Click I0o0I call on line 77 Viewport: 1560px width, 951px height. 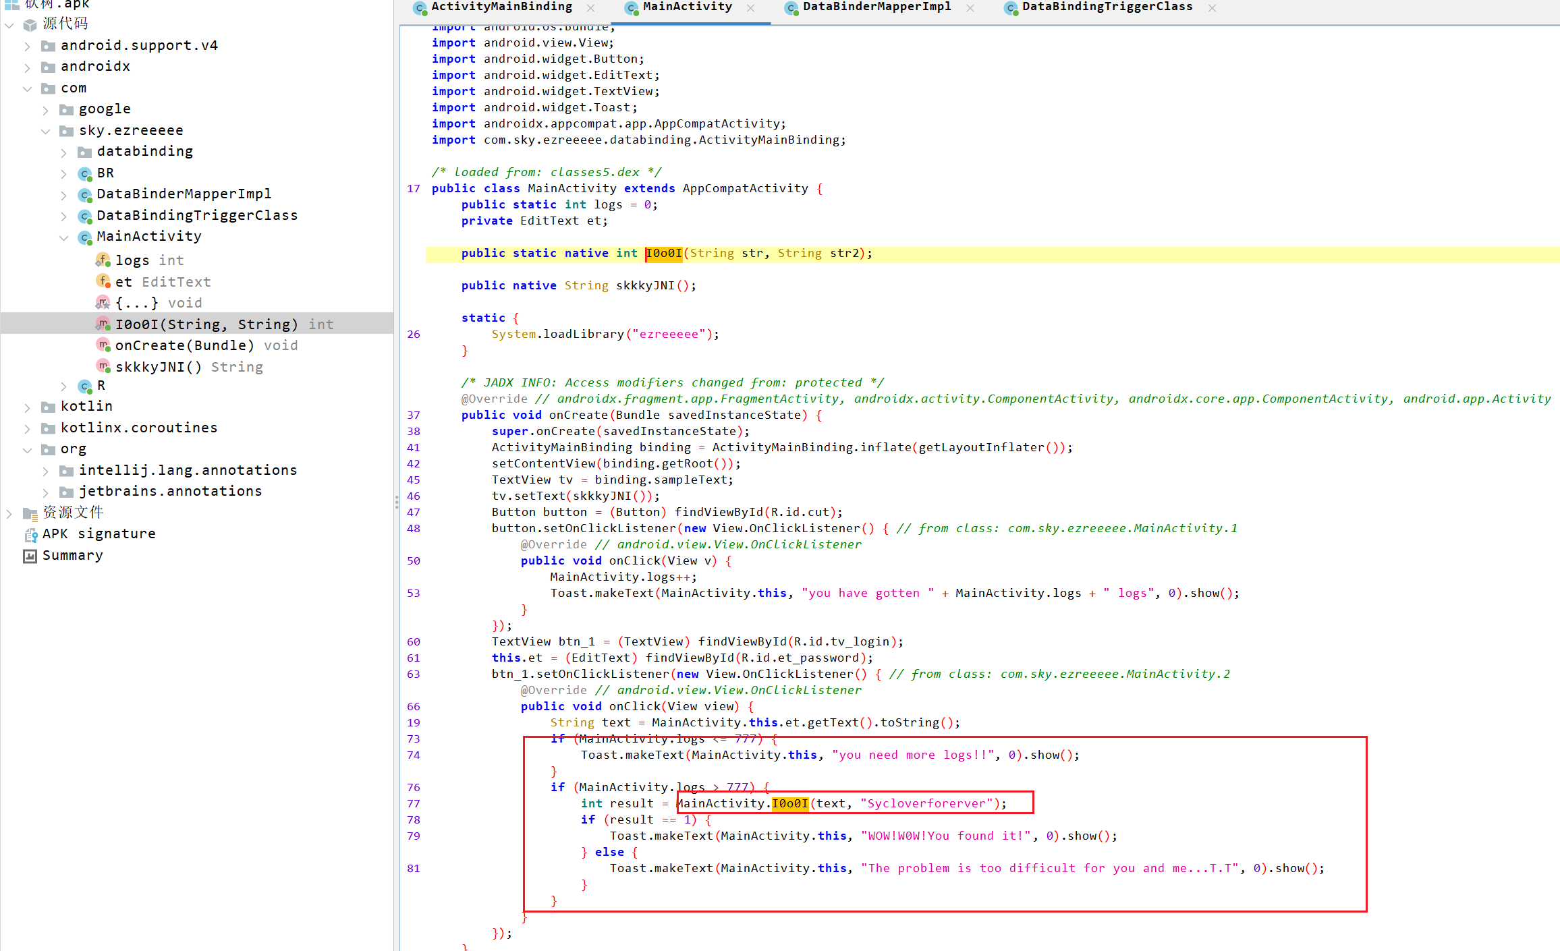pyautogui.click(x=790, y=803)
